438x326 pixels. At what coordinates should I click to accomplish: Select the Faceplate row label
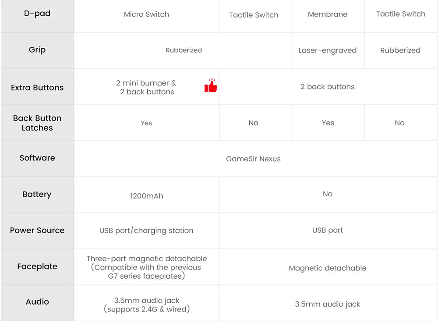(x=37, y=266)
